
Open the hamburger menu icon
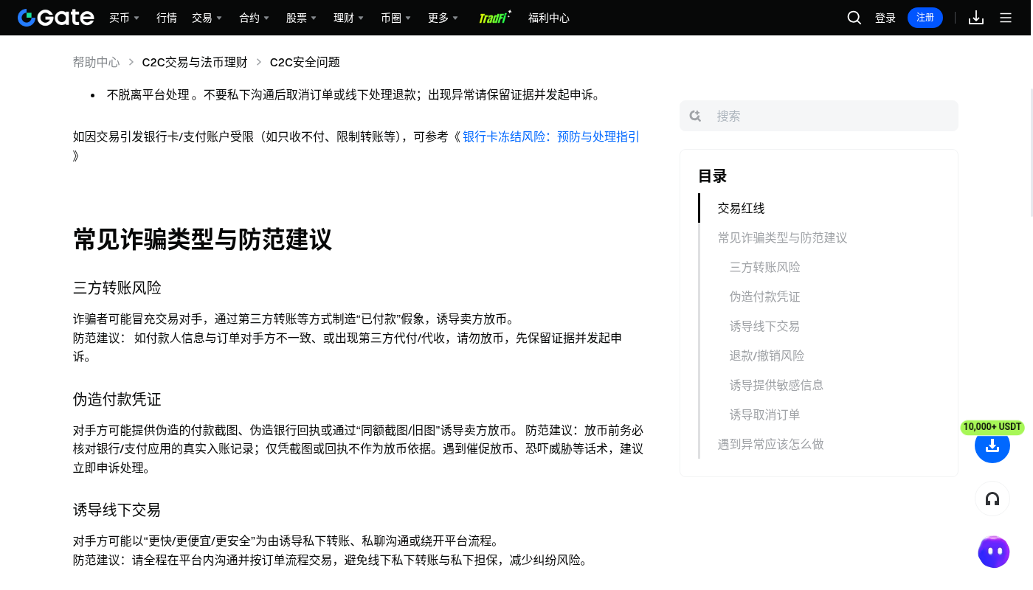point(1006,18)
